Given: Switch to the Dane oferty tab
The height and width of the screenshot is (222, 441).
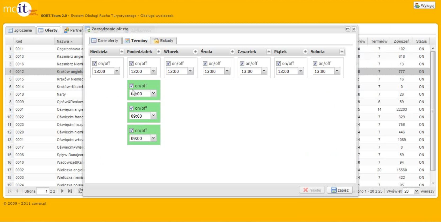Looking at the screenshot, I should (x=105, y=41).
